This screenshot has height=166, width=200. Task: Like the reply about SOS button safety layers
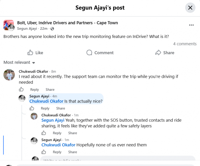pyautogui.click(x=44, y=133)
